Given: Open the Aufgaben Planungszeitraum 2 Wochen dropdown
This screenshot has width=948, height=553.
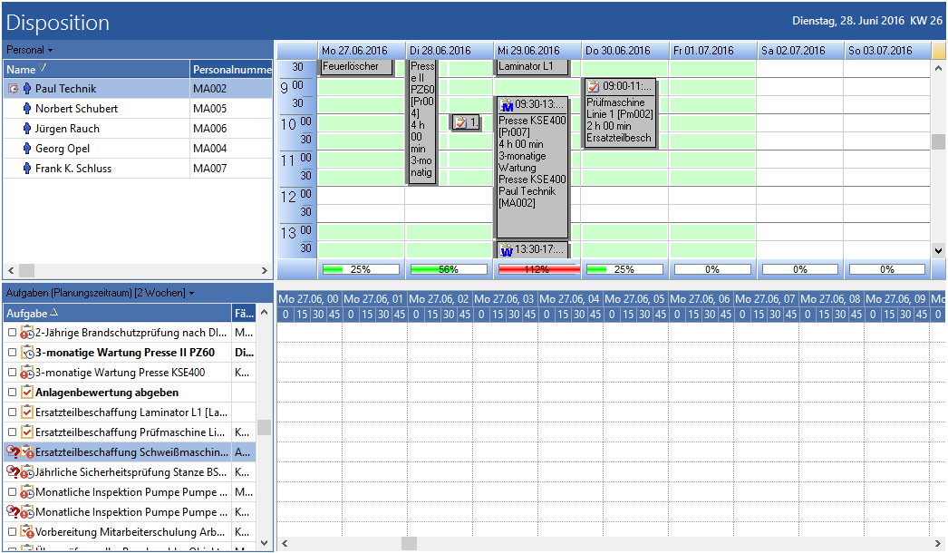Looking at the screenshot, I should pyautogui.click(x=101, y=293).
